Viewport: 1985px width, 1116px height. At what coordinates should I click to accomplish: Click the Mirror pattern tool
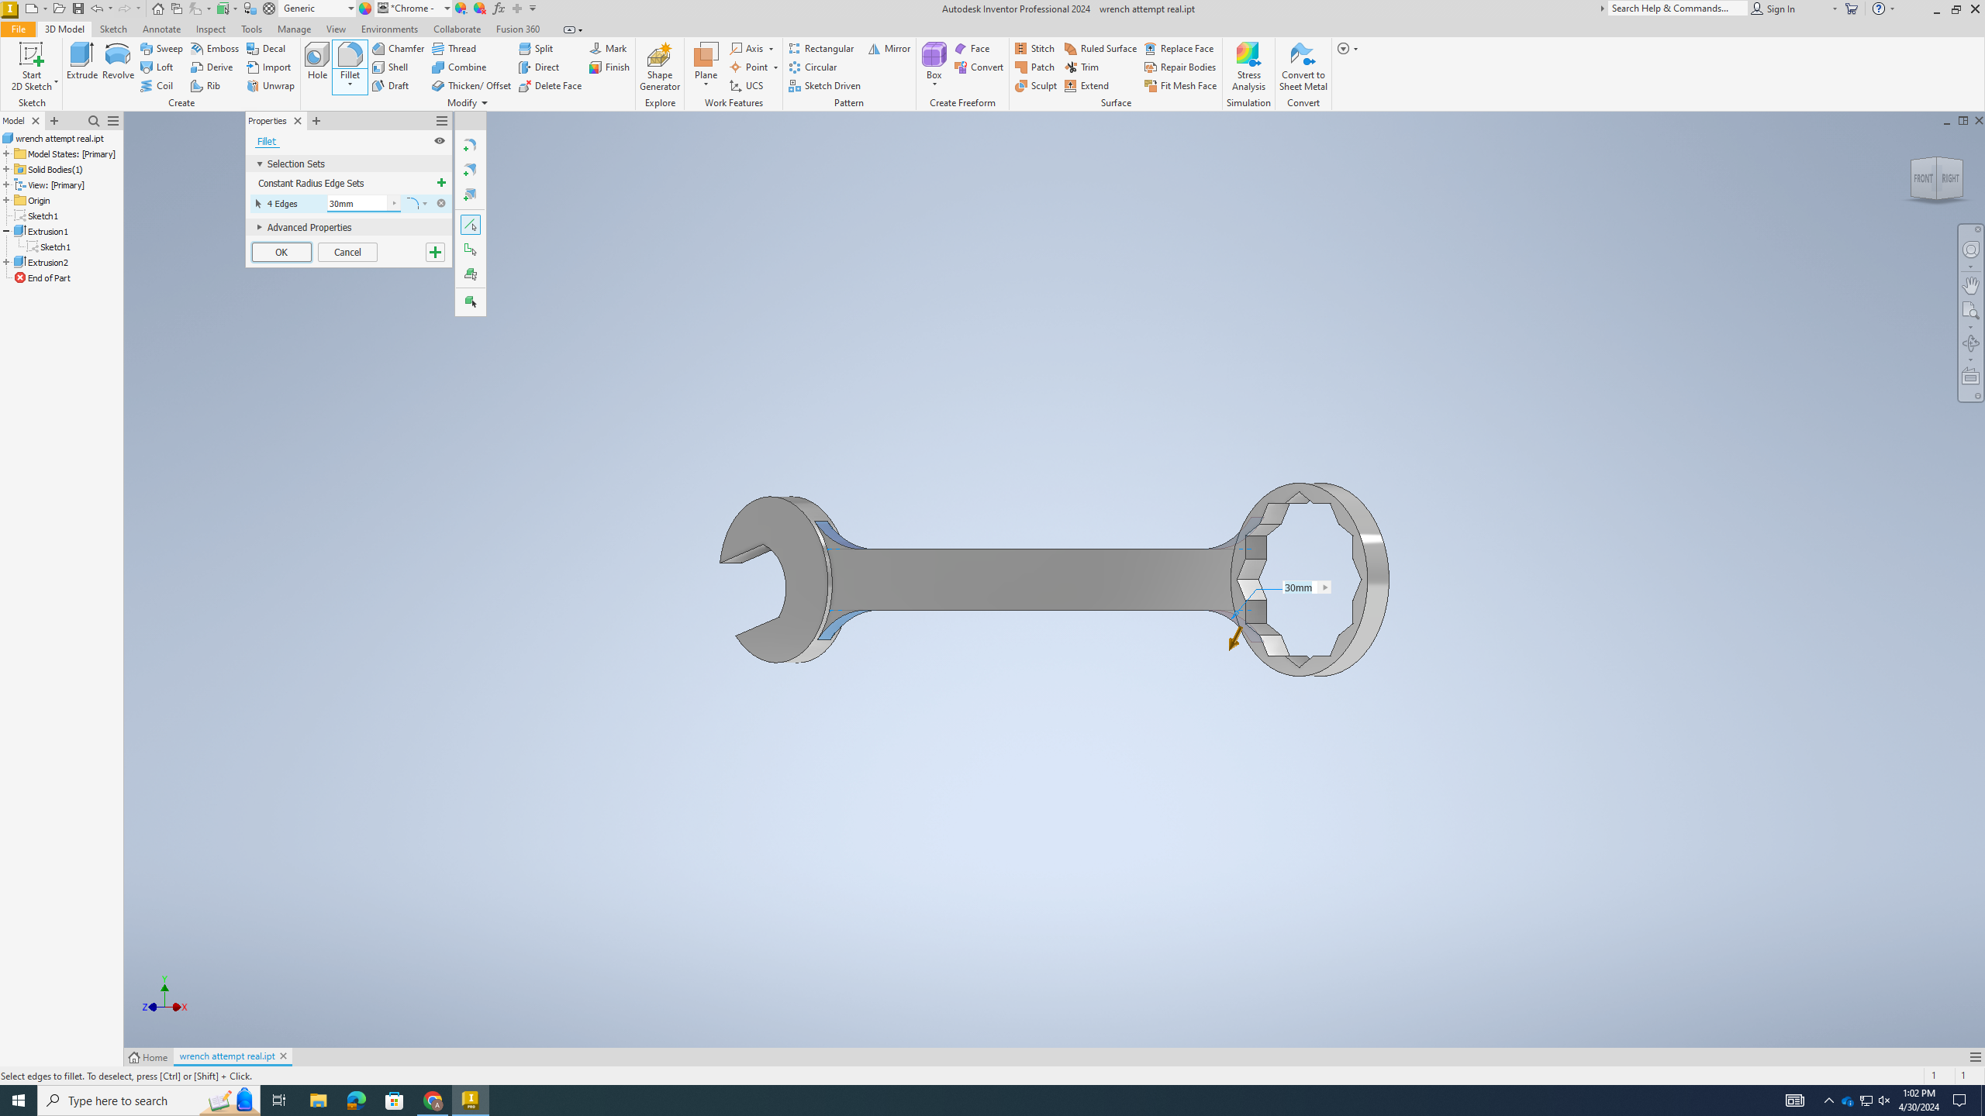pos(889,48)
